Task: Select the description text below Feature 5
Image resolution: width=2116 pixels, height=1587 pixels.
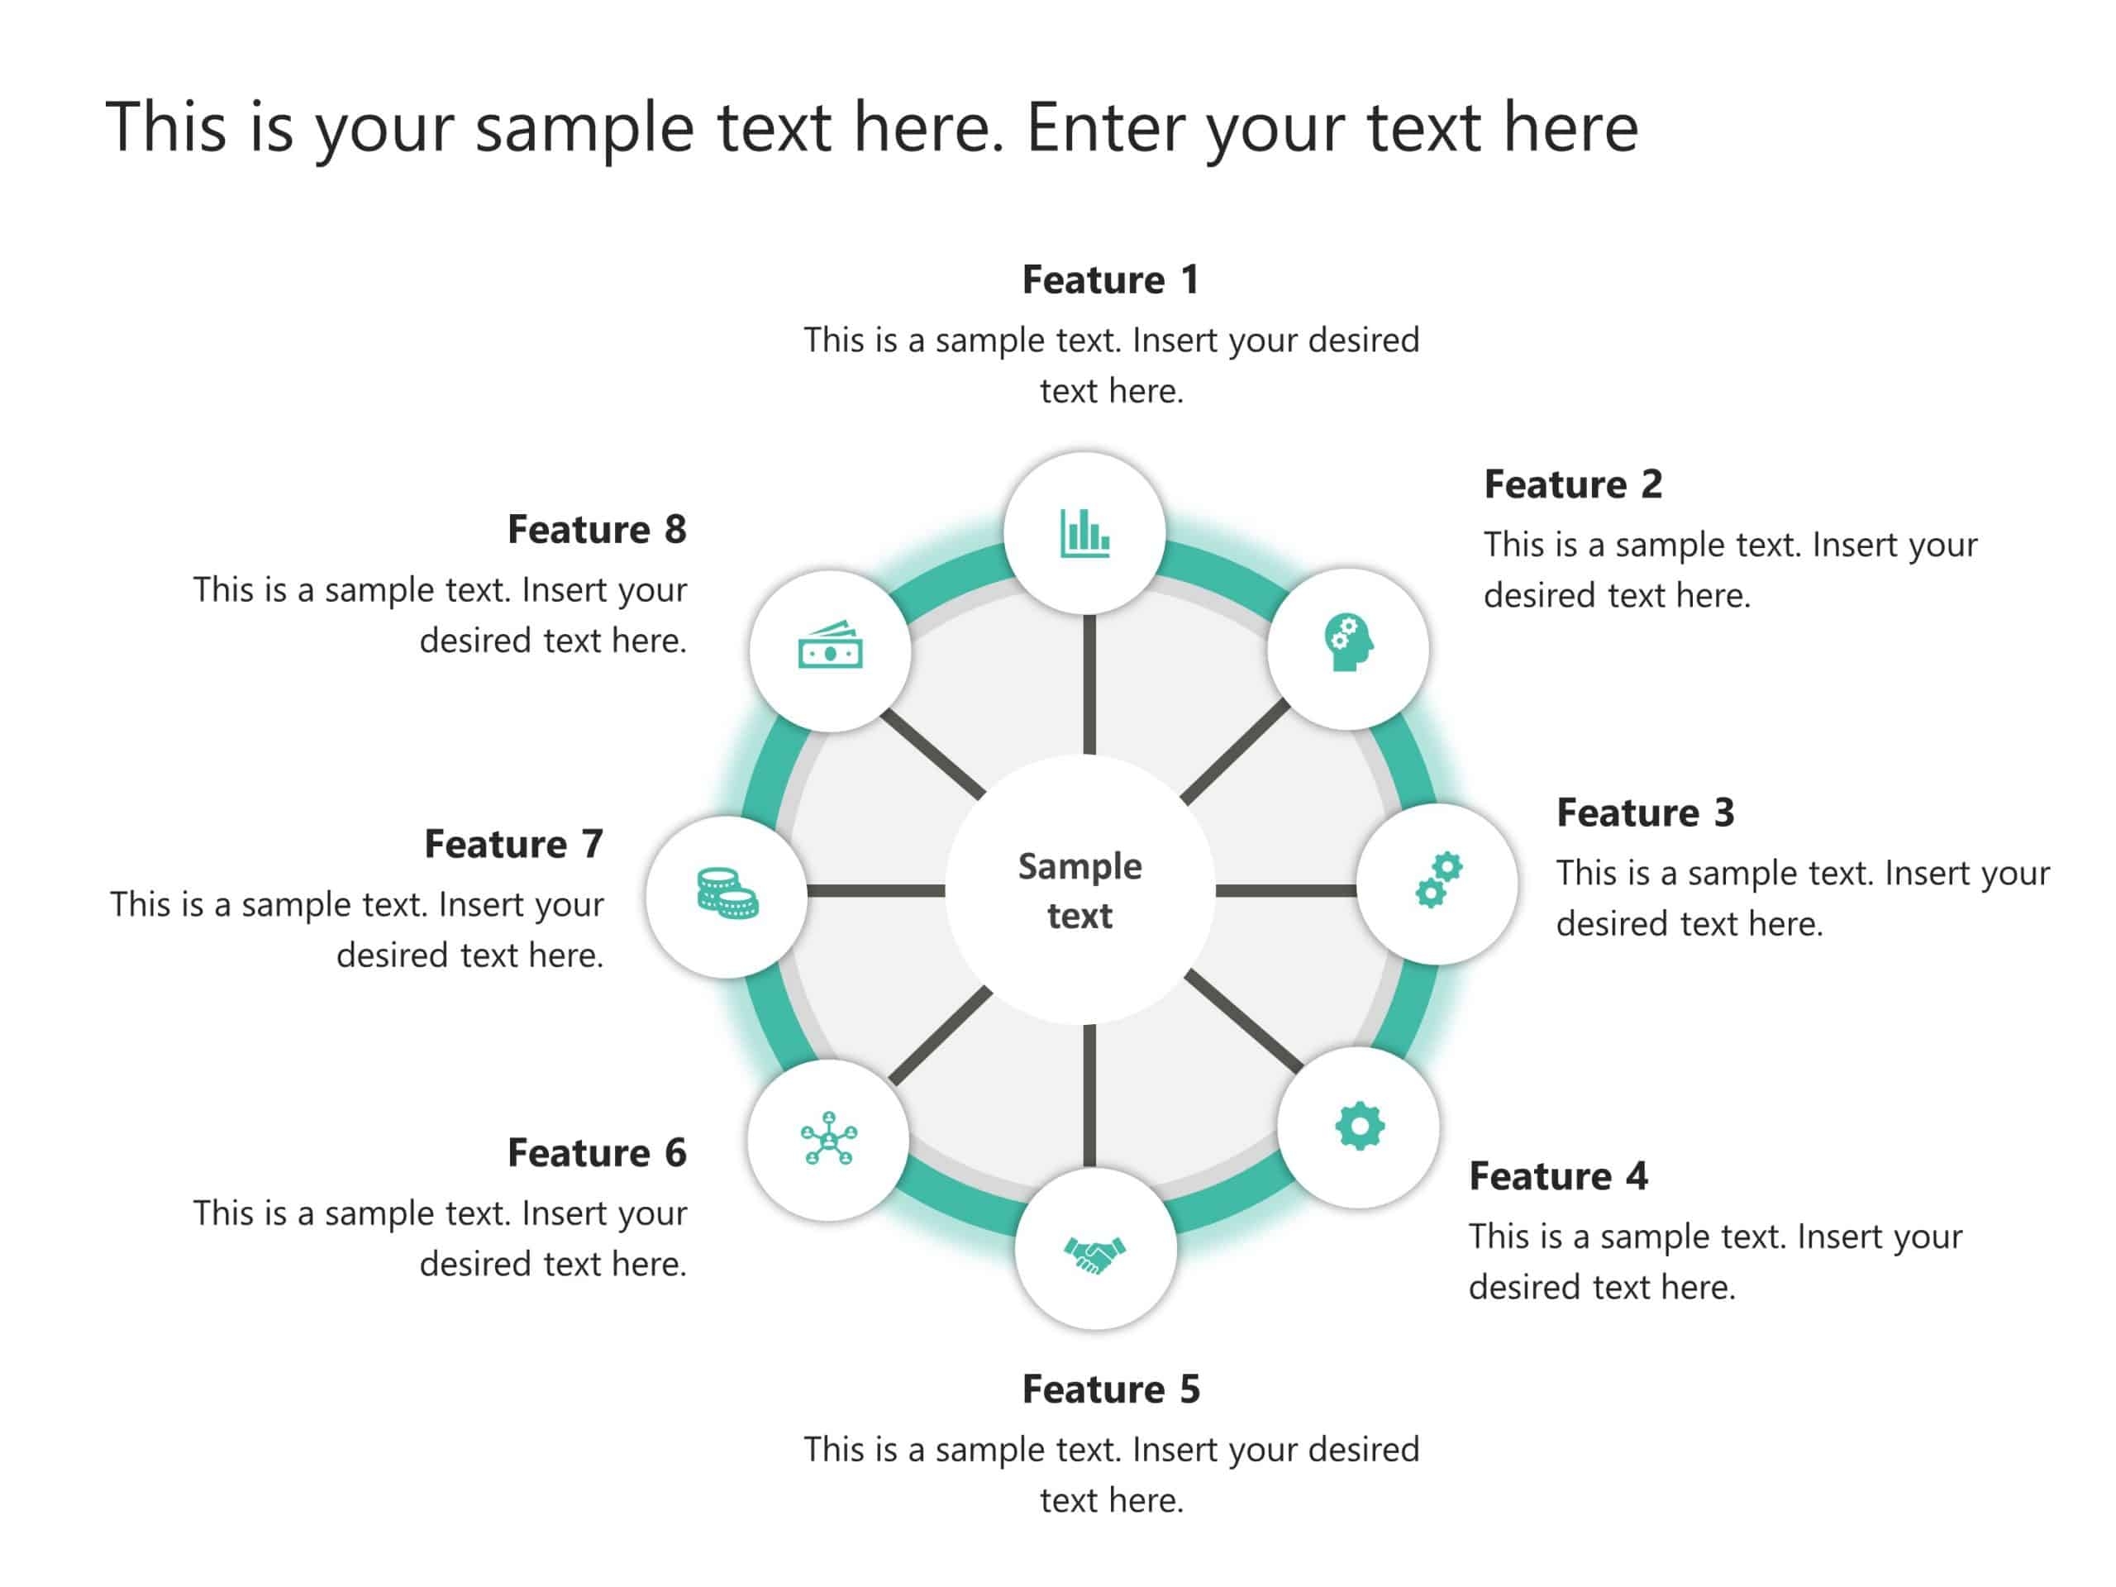Action: coord(1111,1474)
